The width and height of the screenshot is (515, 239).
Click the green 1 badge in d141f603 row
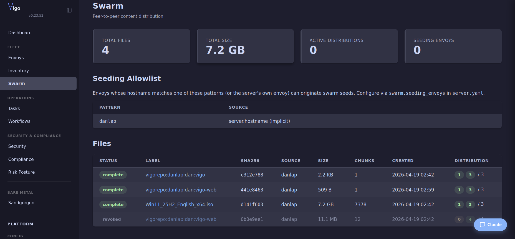(459, 205)
